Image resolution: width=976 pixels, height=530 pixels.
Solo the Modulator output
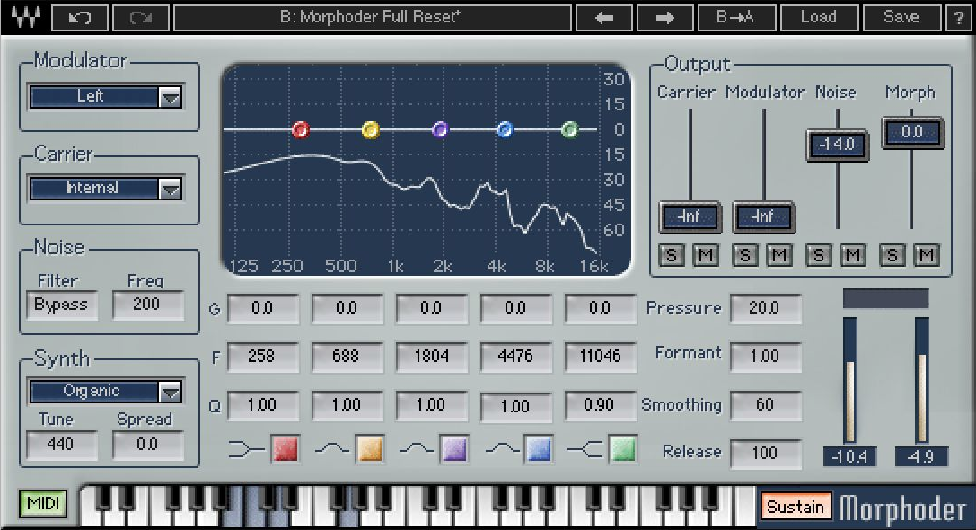[x=744, y=255]
